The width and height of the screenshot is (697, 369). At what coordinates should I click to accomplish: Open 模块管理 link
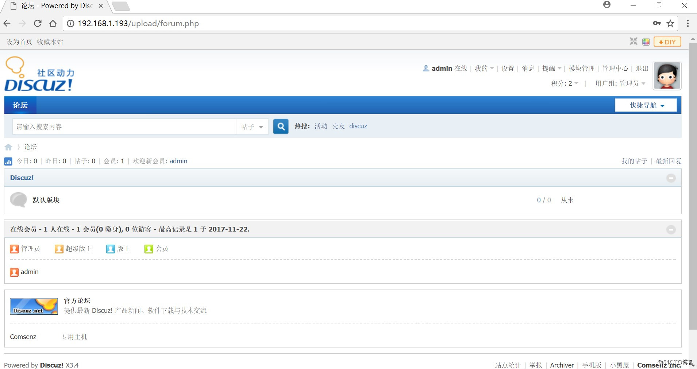pos(582,68)
